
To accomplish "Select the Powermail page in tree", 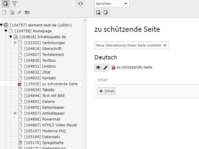I will (42, 119).
